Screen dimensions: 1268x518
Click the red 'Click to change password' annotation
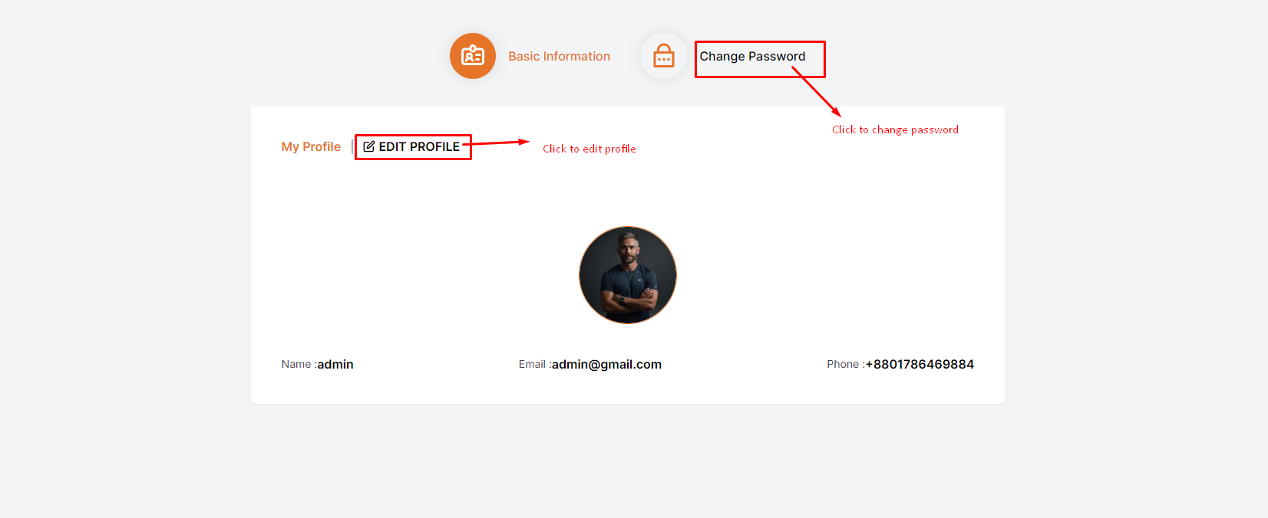[895, 129]
